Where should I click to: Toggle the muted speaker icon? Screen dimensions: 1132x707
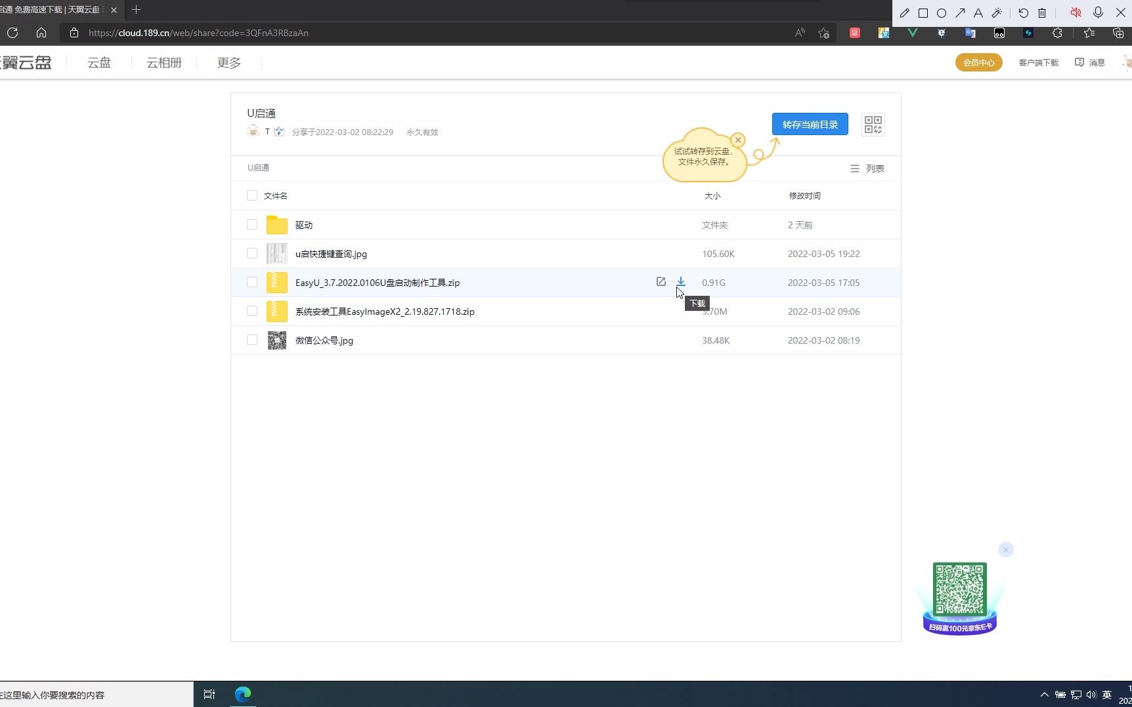pyautogui.click(x=1076, y=13)
